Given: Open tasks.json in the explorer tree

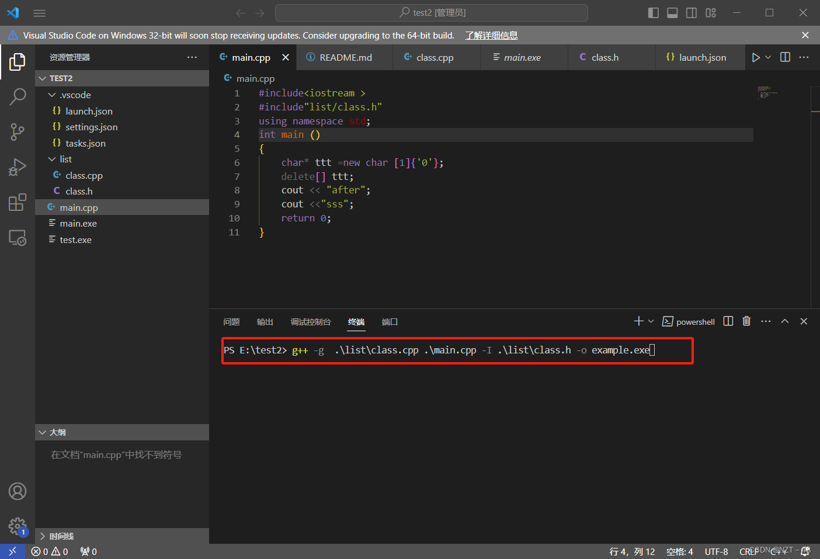Looking at the screenshot, I should [x=122, y=143].
